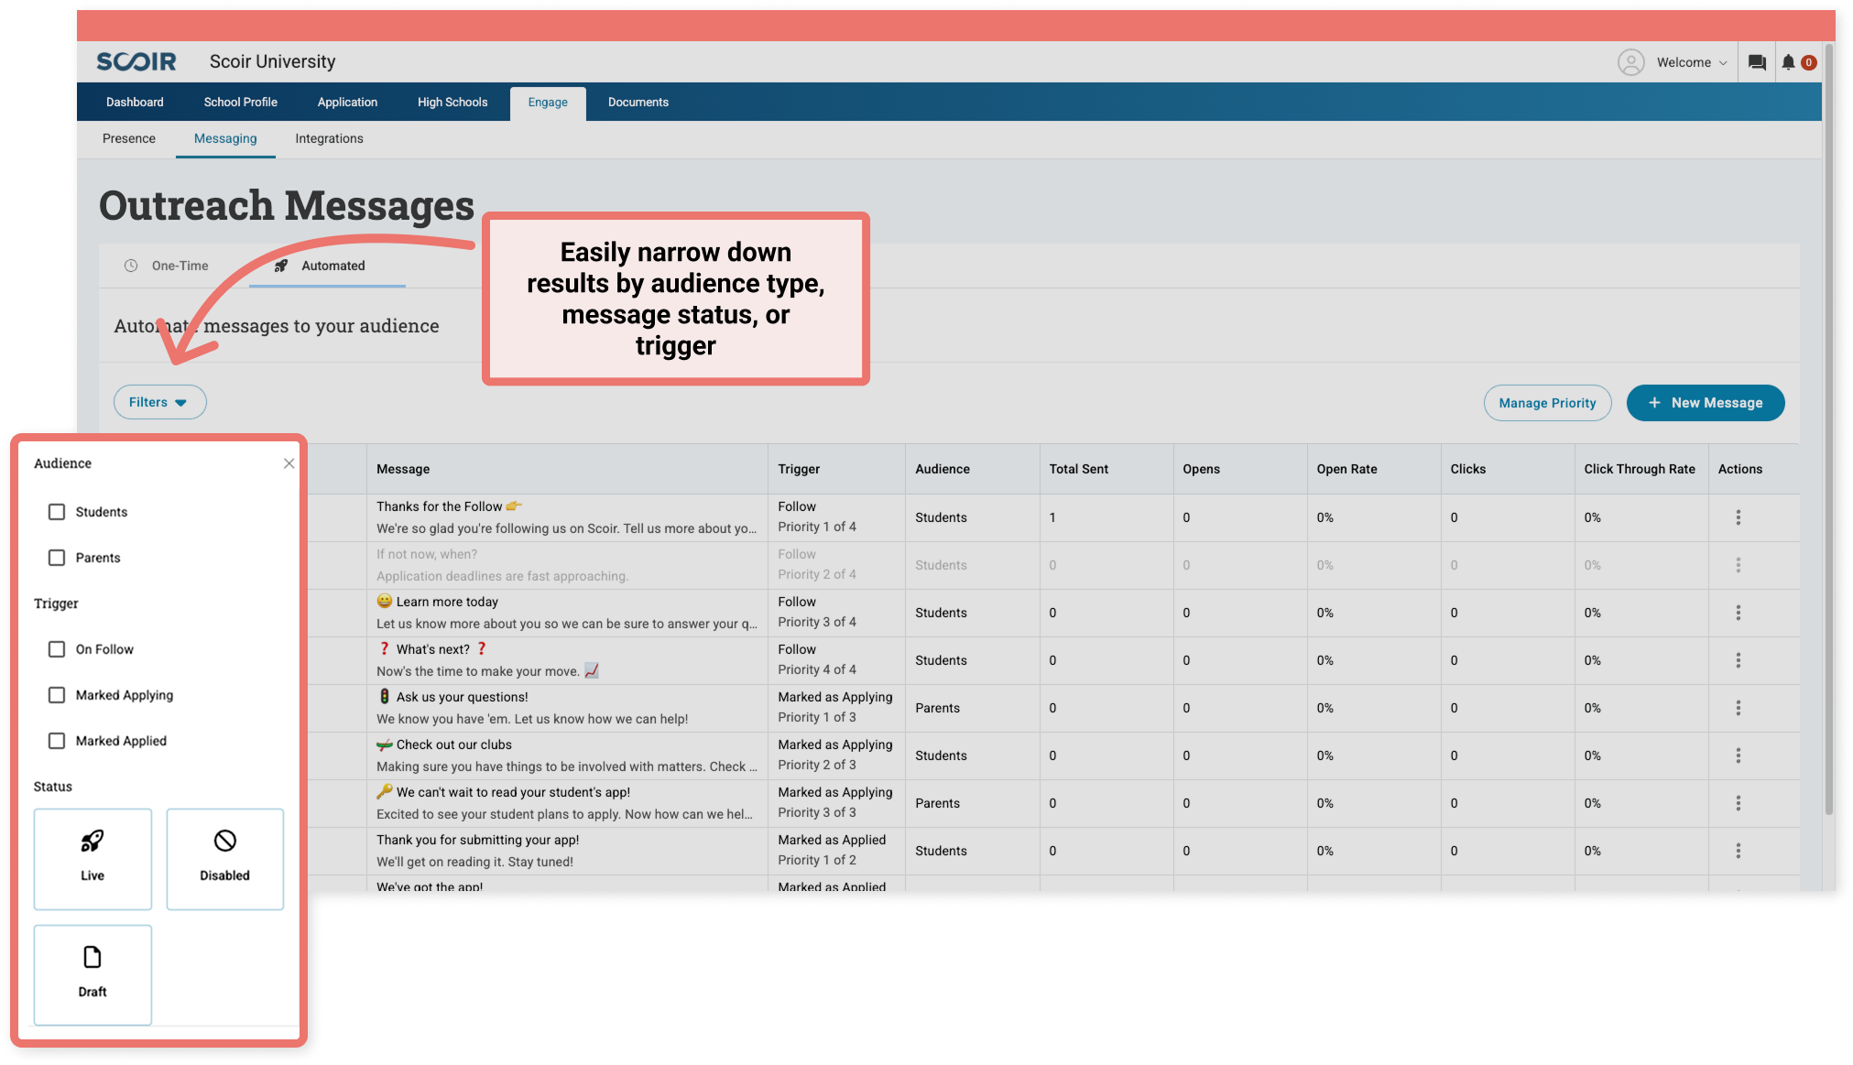Click the user profile avatar icon
This screenshot has height=1065, width=1853.
(1630, 62)
